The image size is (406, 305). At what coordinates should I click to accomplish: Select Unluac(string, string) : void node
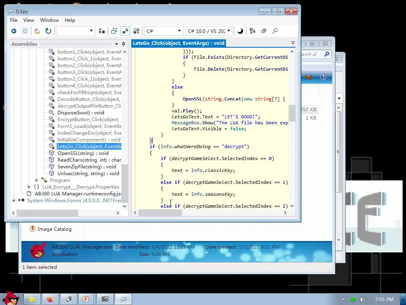pyautogui.click(x=88, y=173)
